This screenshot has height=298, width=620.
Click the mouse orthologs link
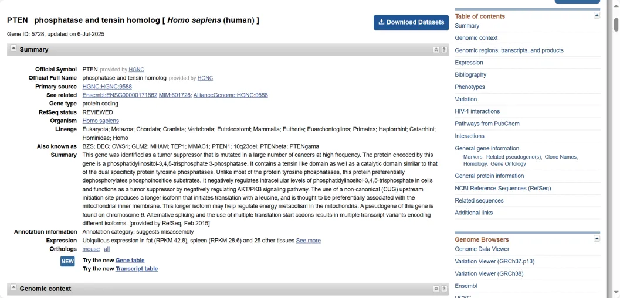pos(91,249)
